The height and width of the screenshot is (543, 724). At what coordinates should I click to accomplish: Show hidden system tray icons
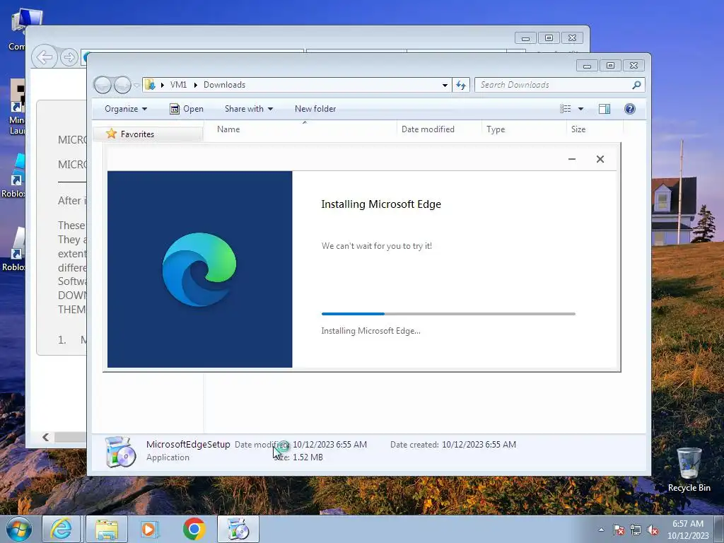[x=601, y=530]
